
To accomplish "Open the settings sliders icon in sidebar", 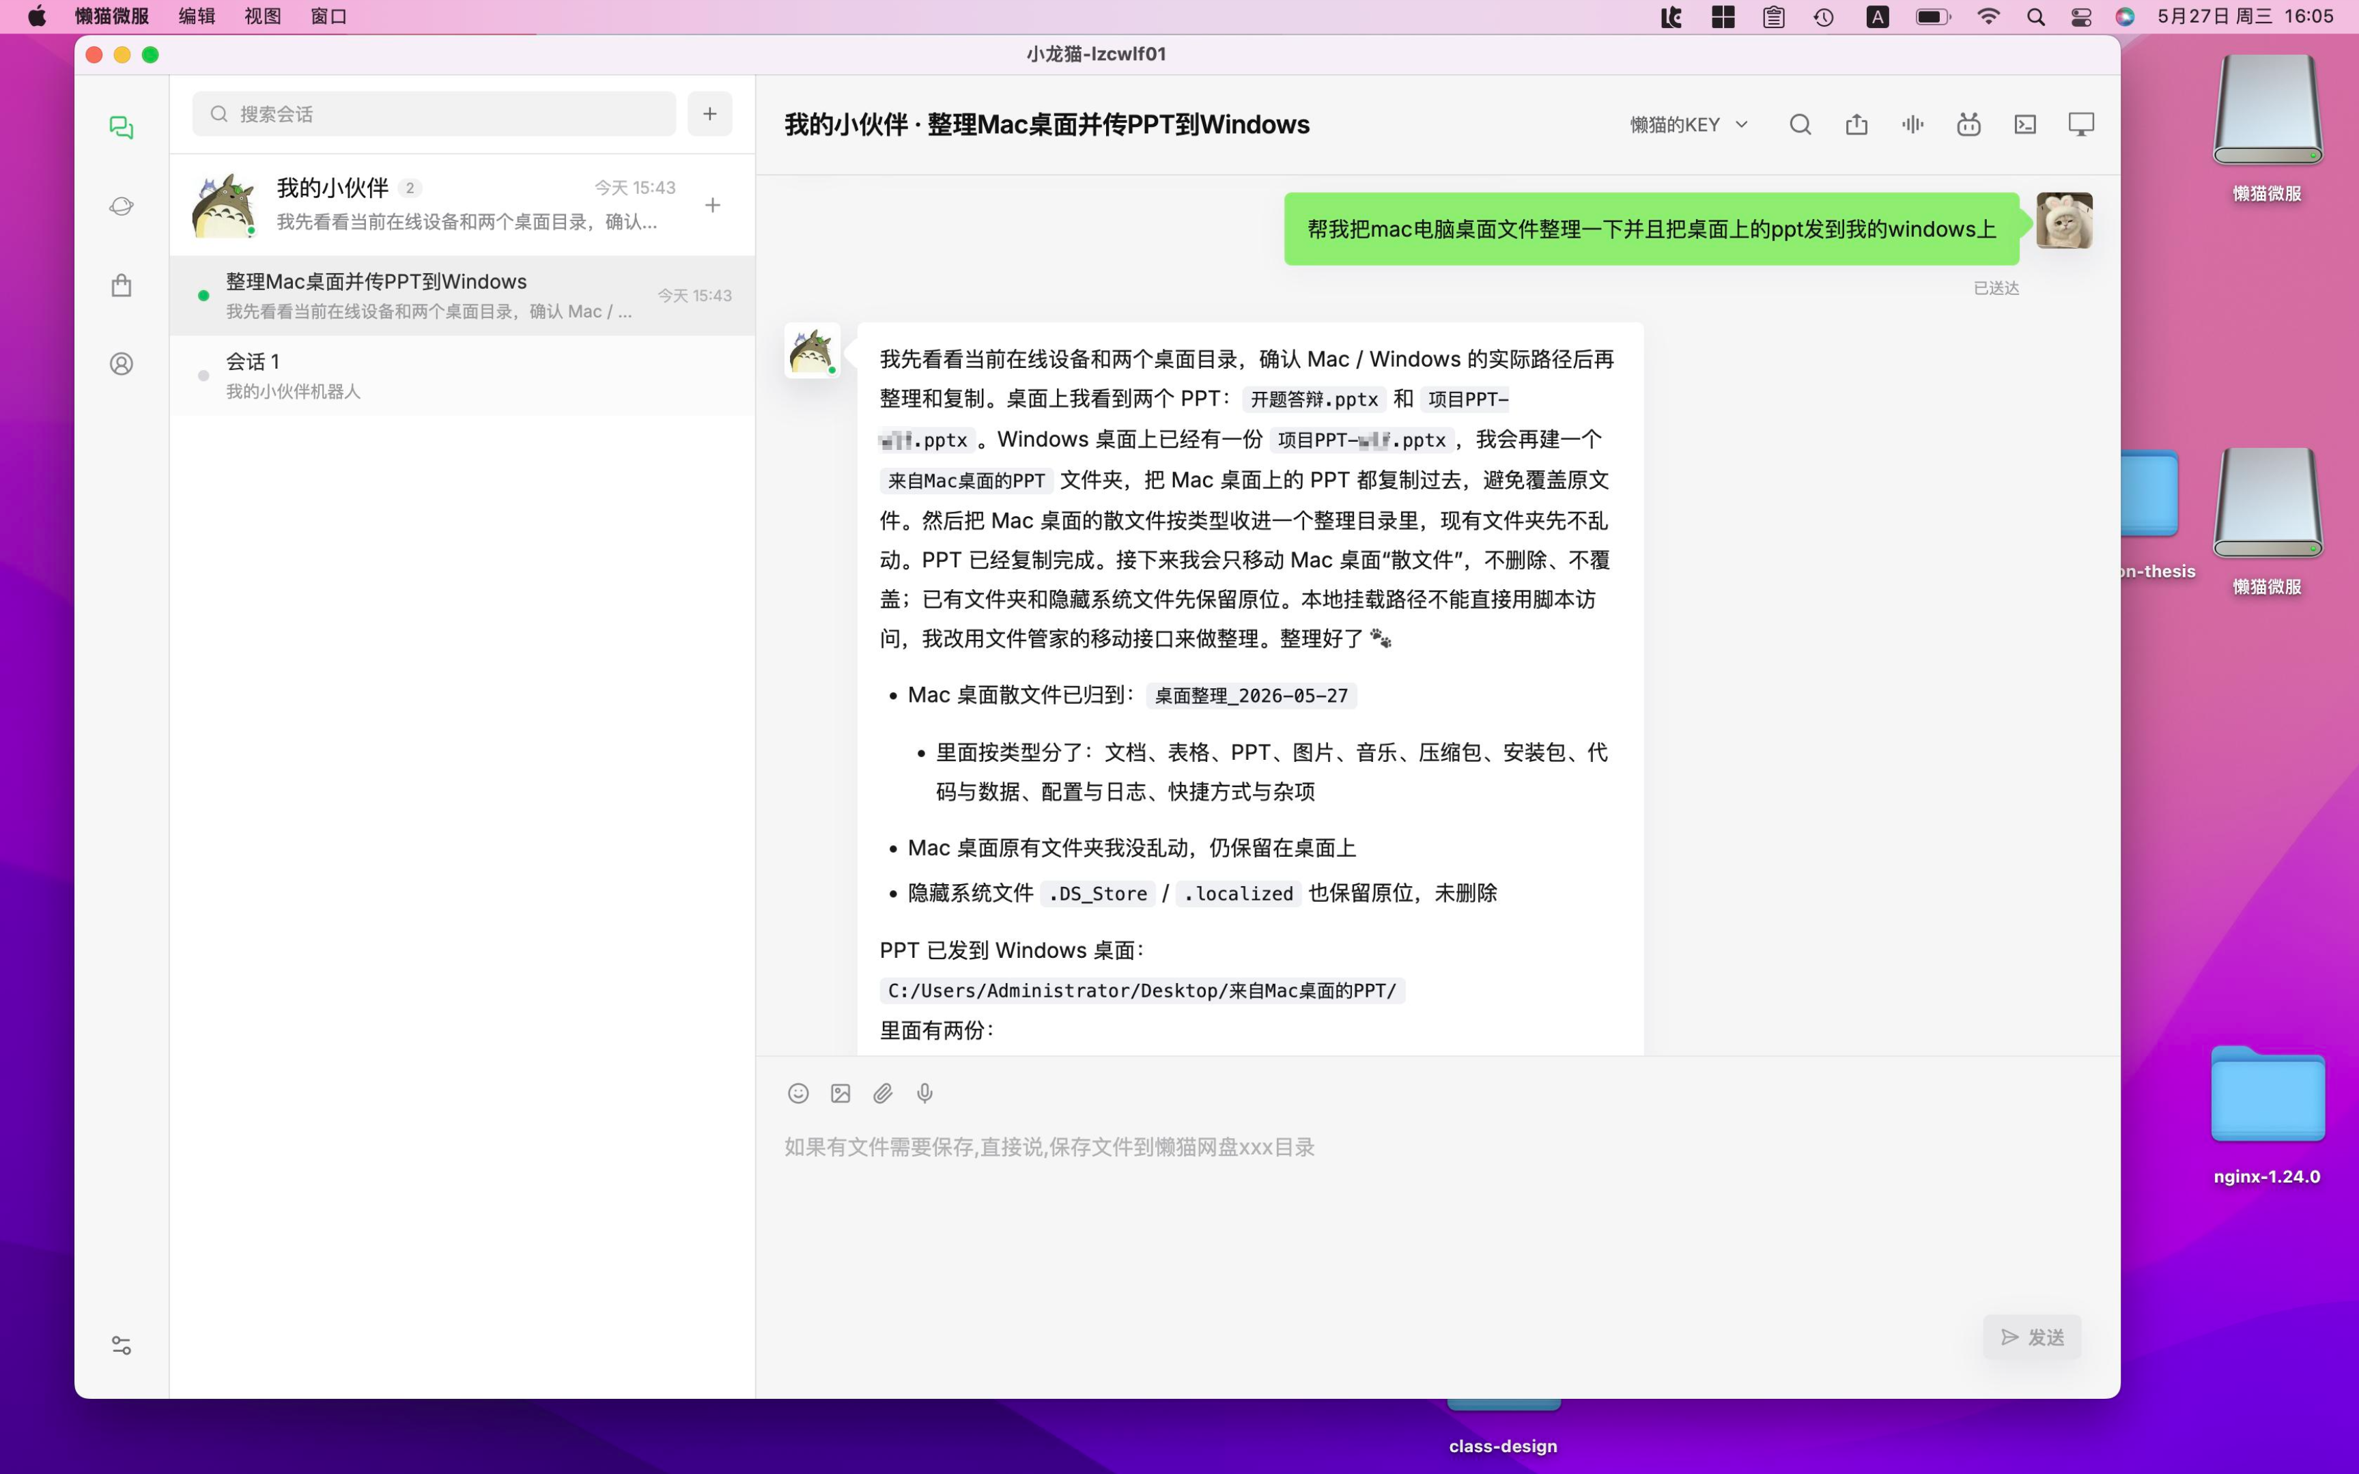I will [121, 1346].
